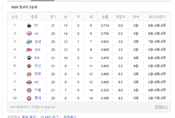The width and height of the screenshot is (175, 118).
Task: Click the Hanwha Eagles logo next to 한화
Action: pyautogui.click(x=29, y=74)
